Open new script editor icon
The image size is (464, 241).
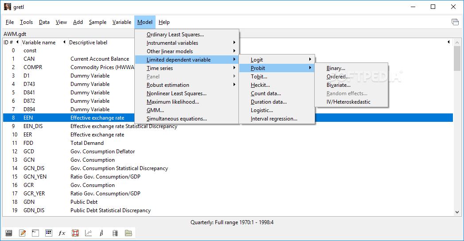[x=22, y=233]
